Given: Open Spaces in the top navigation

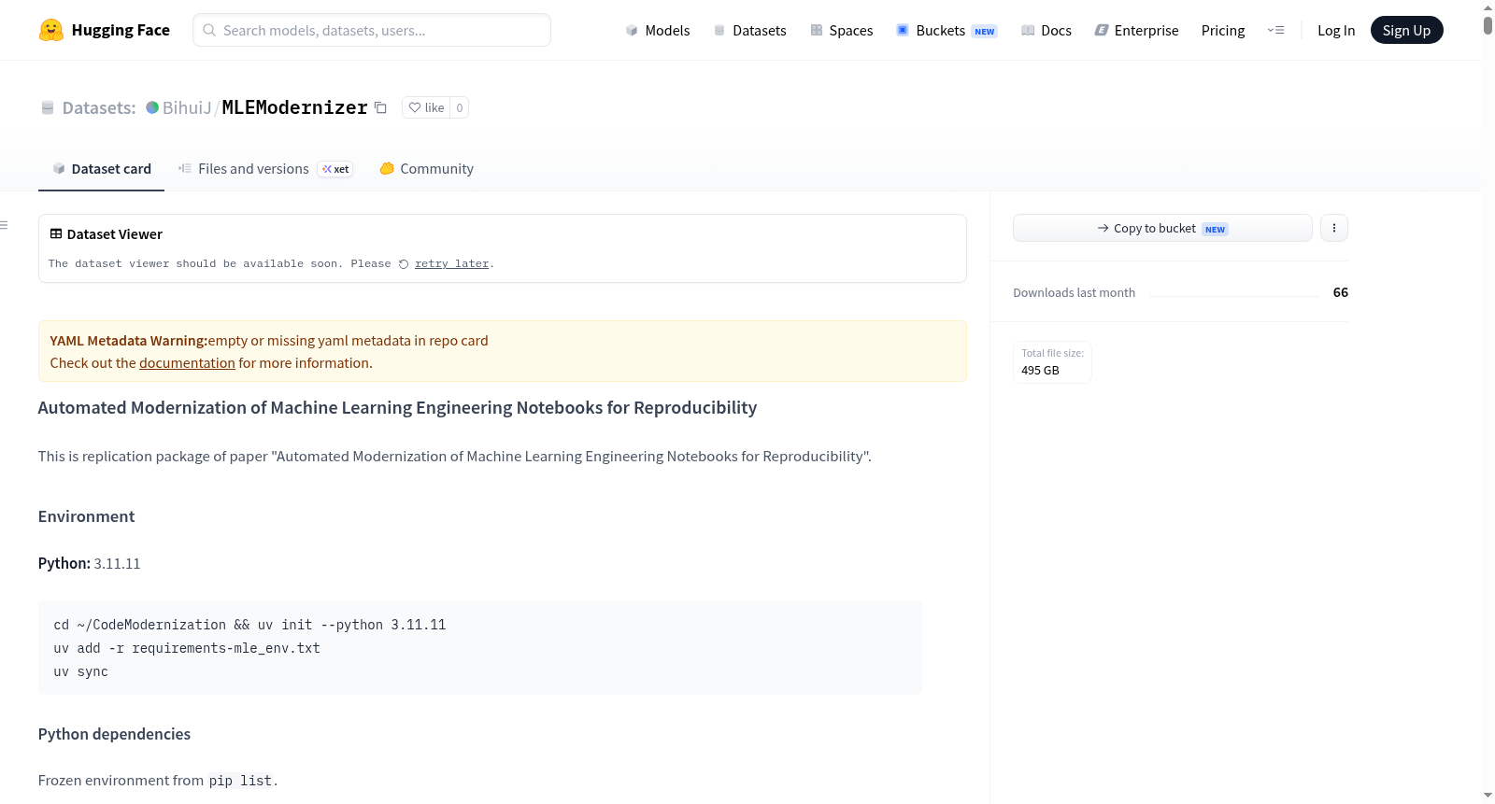Looking at the screenshot, I should coord(842,30).
